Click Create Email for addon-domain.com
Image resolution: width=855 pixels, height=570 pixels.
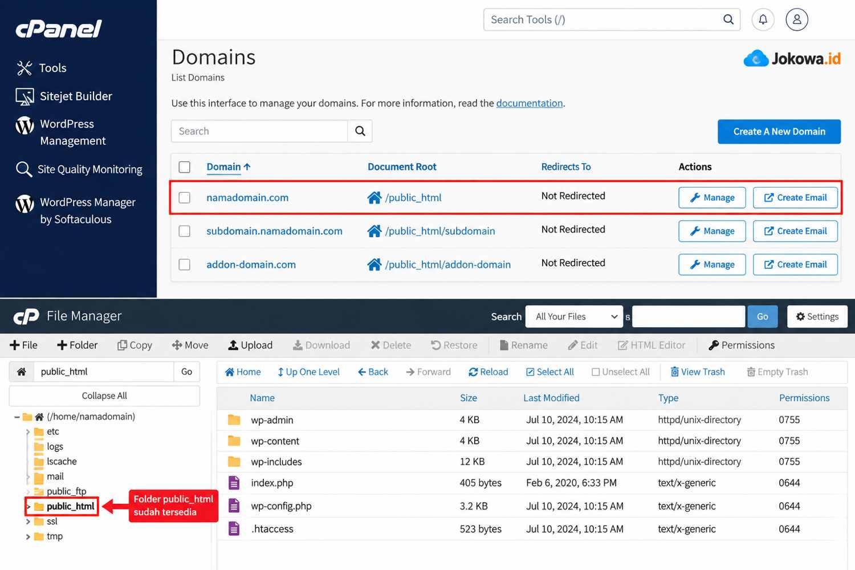click(x=796, y=264)
